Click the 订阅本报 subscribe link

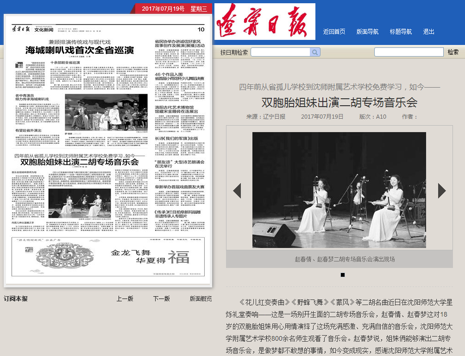[16, 299]
